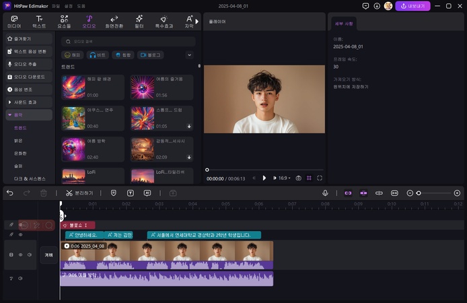
Task: Open 오디오 다운로드 in the sidebar
Action: [29, 77]
